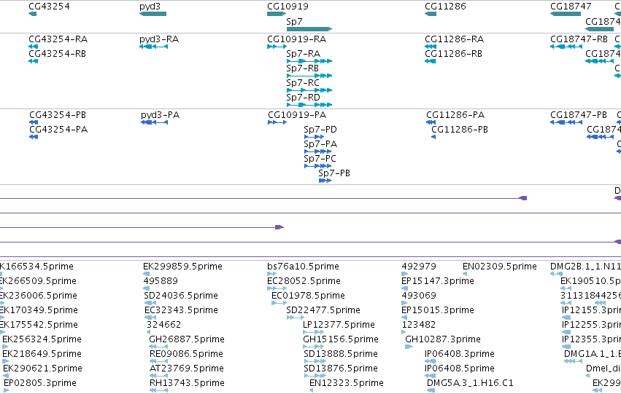The image size is (621, 394).
Task: Select EST SD24036.5prime
Action: [x=180, y=296]
